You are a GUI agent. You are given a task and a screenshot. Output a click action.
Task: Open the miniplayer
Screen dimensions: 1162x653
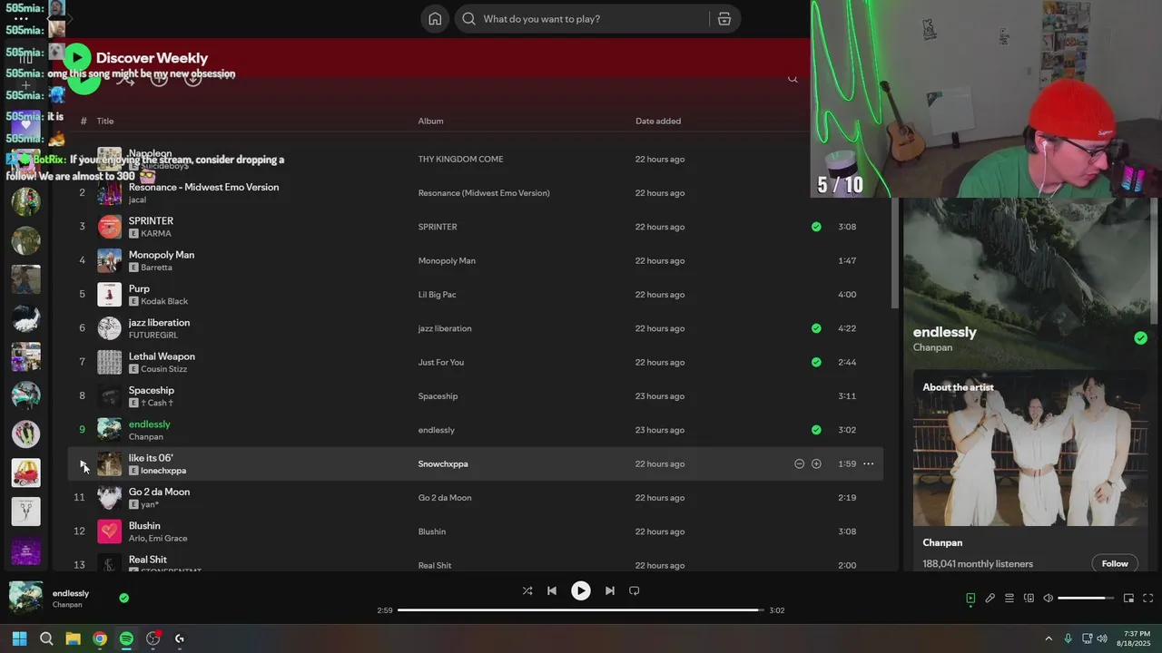1128,599
